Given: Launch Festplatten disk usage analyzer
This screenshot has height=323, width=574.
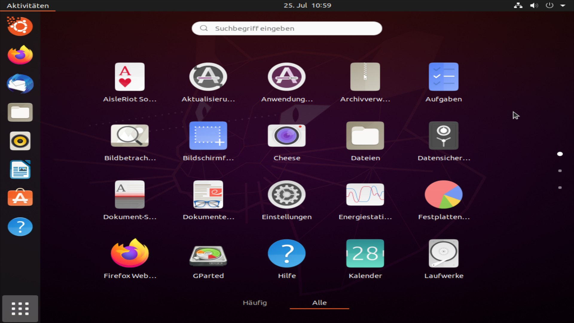Looking at the screenshot, I should click(443, 195).
